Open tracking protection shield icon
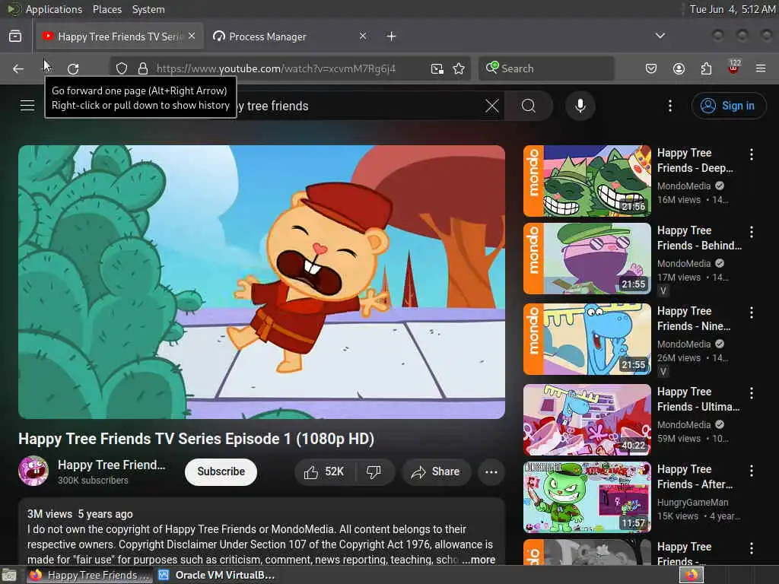Screen dimensions: 779x584 click(122, 68)
